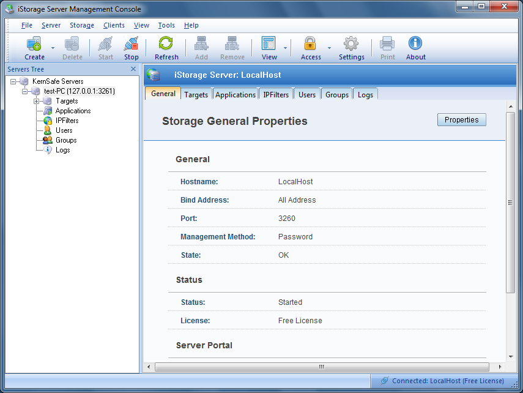Viewport: 523px width, 393px height.
Task: Switch to the Users tab
Action: click(x=307, y=94)
